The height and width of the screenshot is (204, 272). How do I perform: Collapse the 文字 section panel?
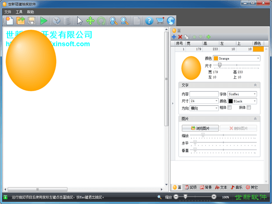click(x=255, y=85)
